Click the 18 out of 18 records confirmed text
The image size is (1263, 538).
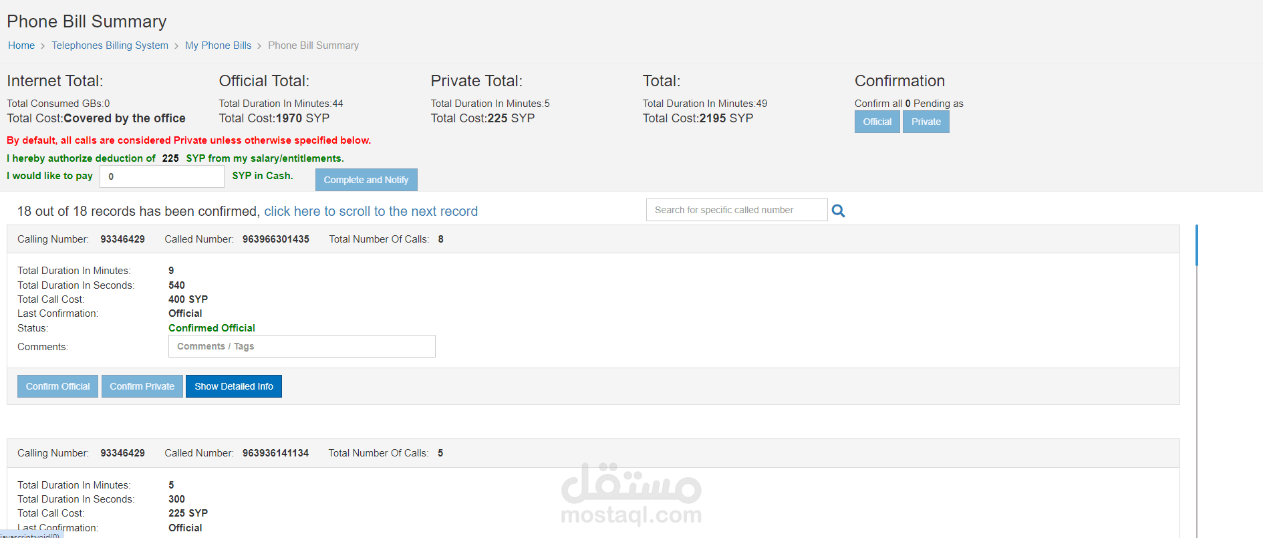(x=138, y=211)
